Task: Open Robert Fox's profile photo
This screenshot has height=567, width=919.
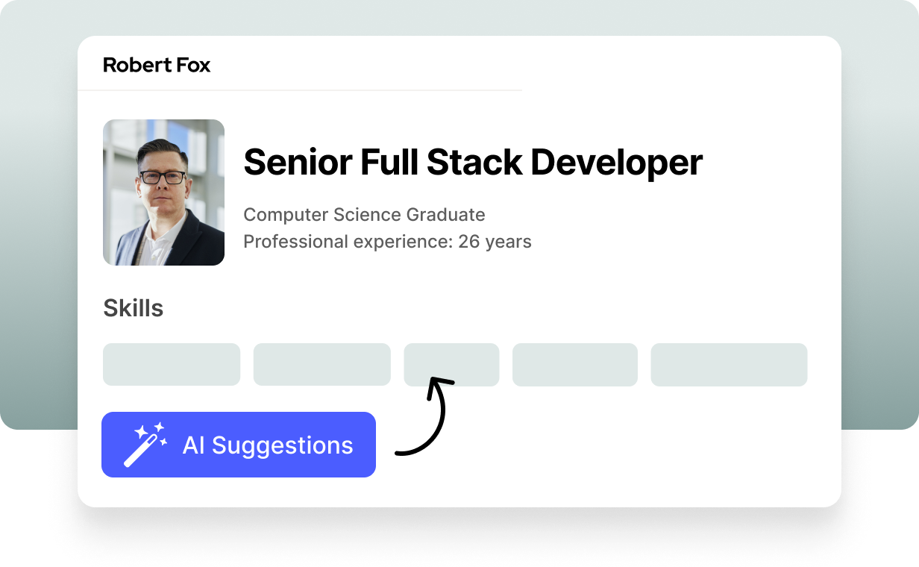Action: (x=163, y=192)
